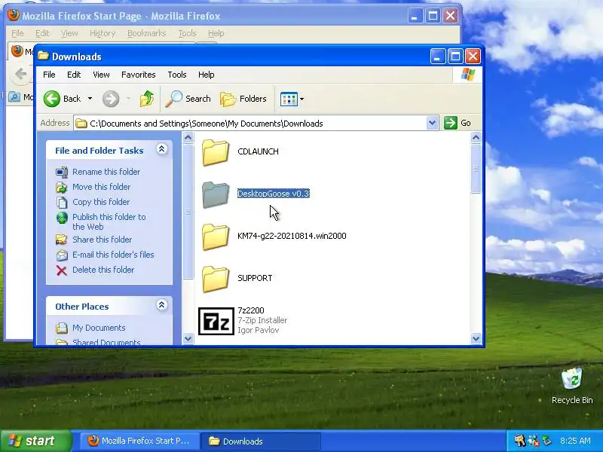This screenshot has width=603, height=452.
Task: Click the system tray clock
Action: click(x=575, y=441)
